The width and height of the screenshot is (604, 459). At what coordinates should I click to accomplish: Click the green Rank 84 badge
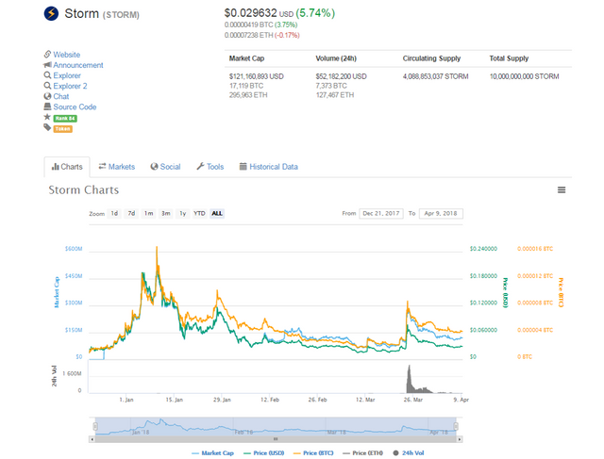point(65,118)
